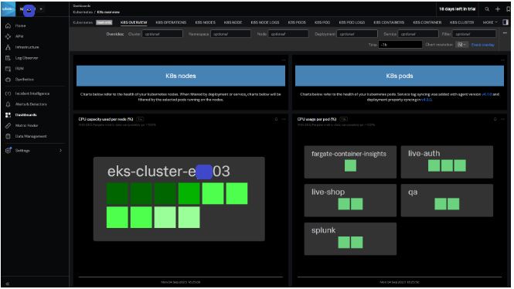This screenshot has height=289, width=514.
Task: Open the organization dropdown arrow
Action: 41,9
